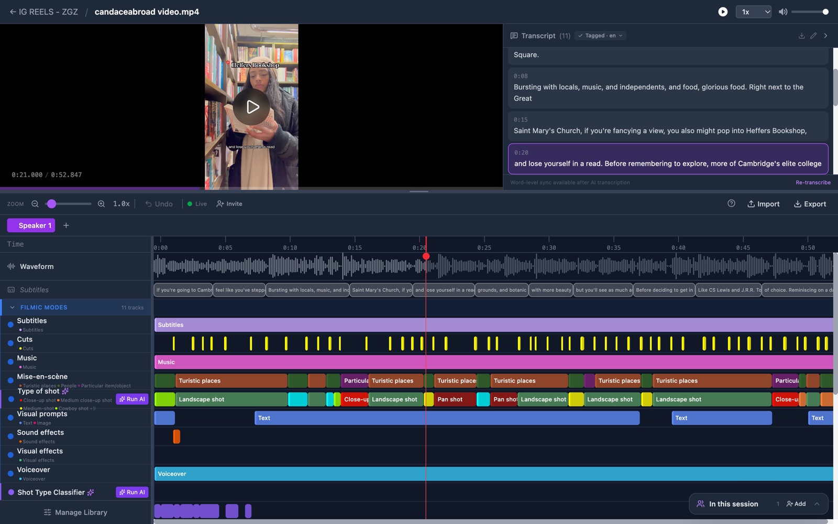Edit the transcript with the pencil icon
The width and height of the screenshot is (838, 524).
point(813,36)
